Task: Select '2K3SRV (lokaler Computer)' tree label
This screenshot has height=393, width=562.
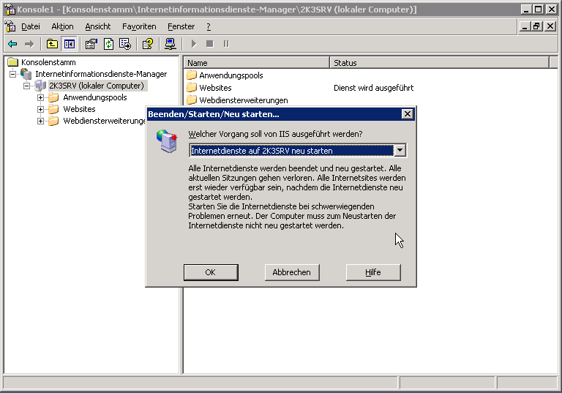Action: (97, 86)
